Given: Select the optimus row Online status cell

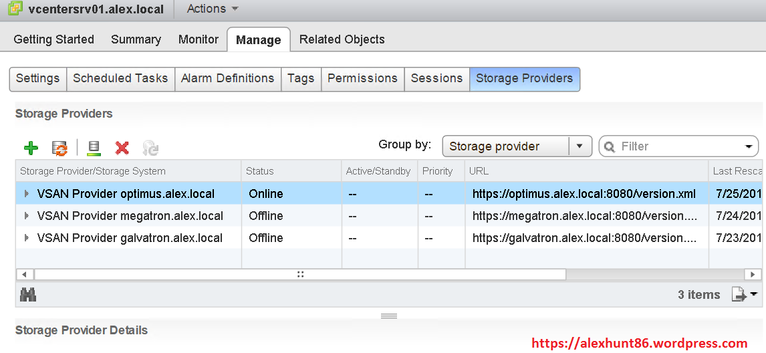Looking at the screenshot, I should click(x=291, y=194).
